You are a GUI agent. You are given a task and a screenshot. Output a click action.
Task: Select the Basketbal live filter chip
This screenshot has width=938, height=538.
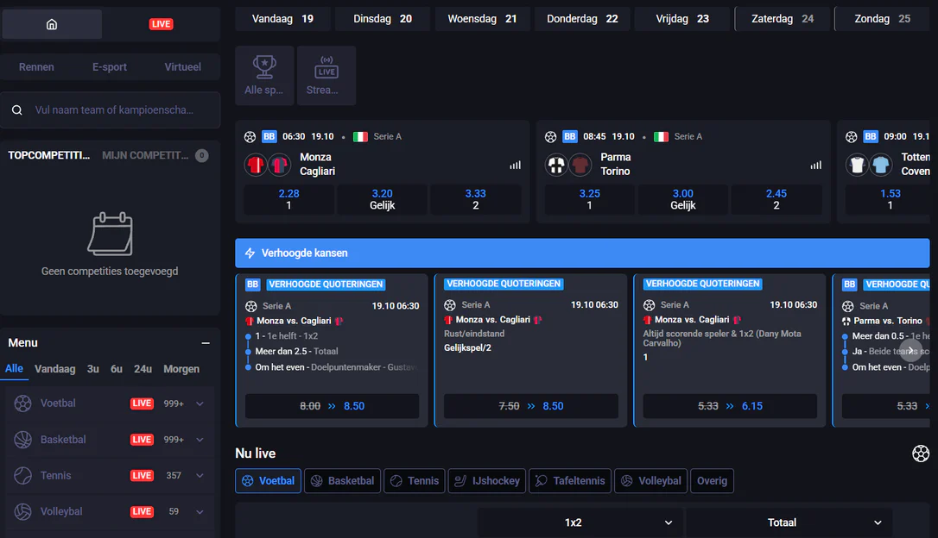click(342, 481)
